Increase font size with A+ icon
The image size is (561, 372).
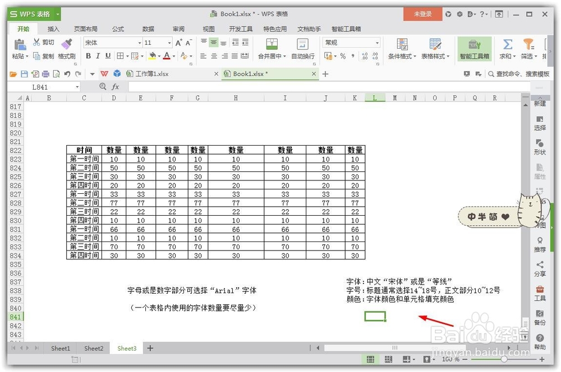point(178,43)
